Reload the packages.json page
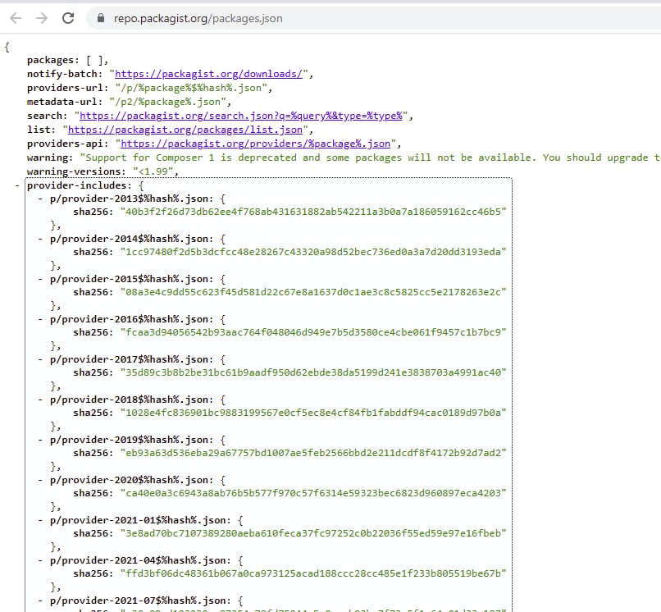Screen dimensions: 661x612 pos(68,18)
